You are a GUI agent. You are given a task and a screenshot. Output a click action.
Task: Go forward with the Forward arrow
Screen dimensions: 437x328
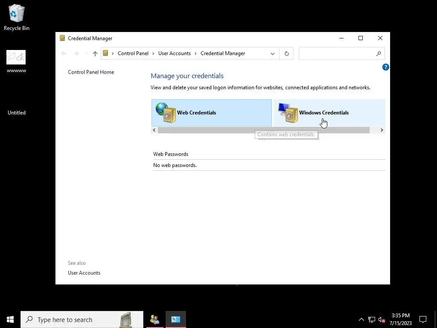[x=76, y=53]
